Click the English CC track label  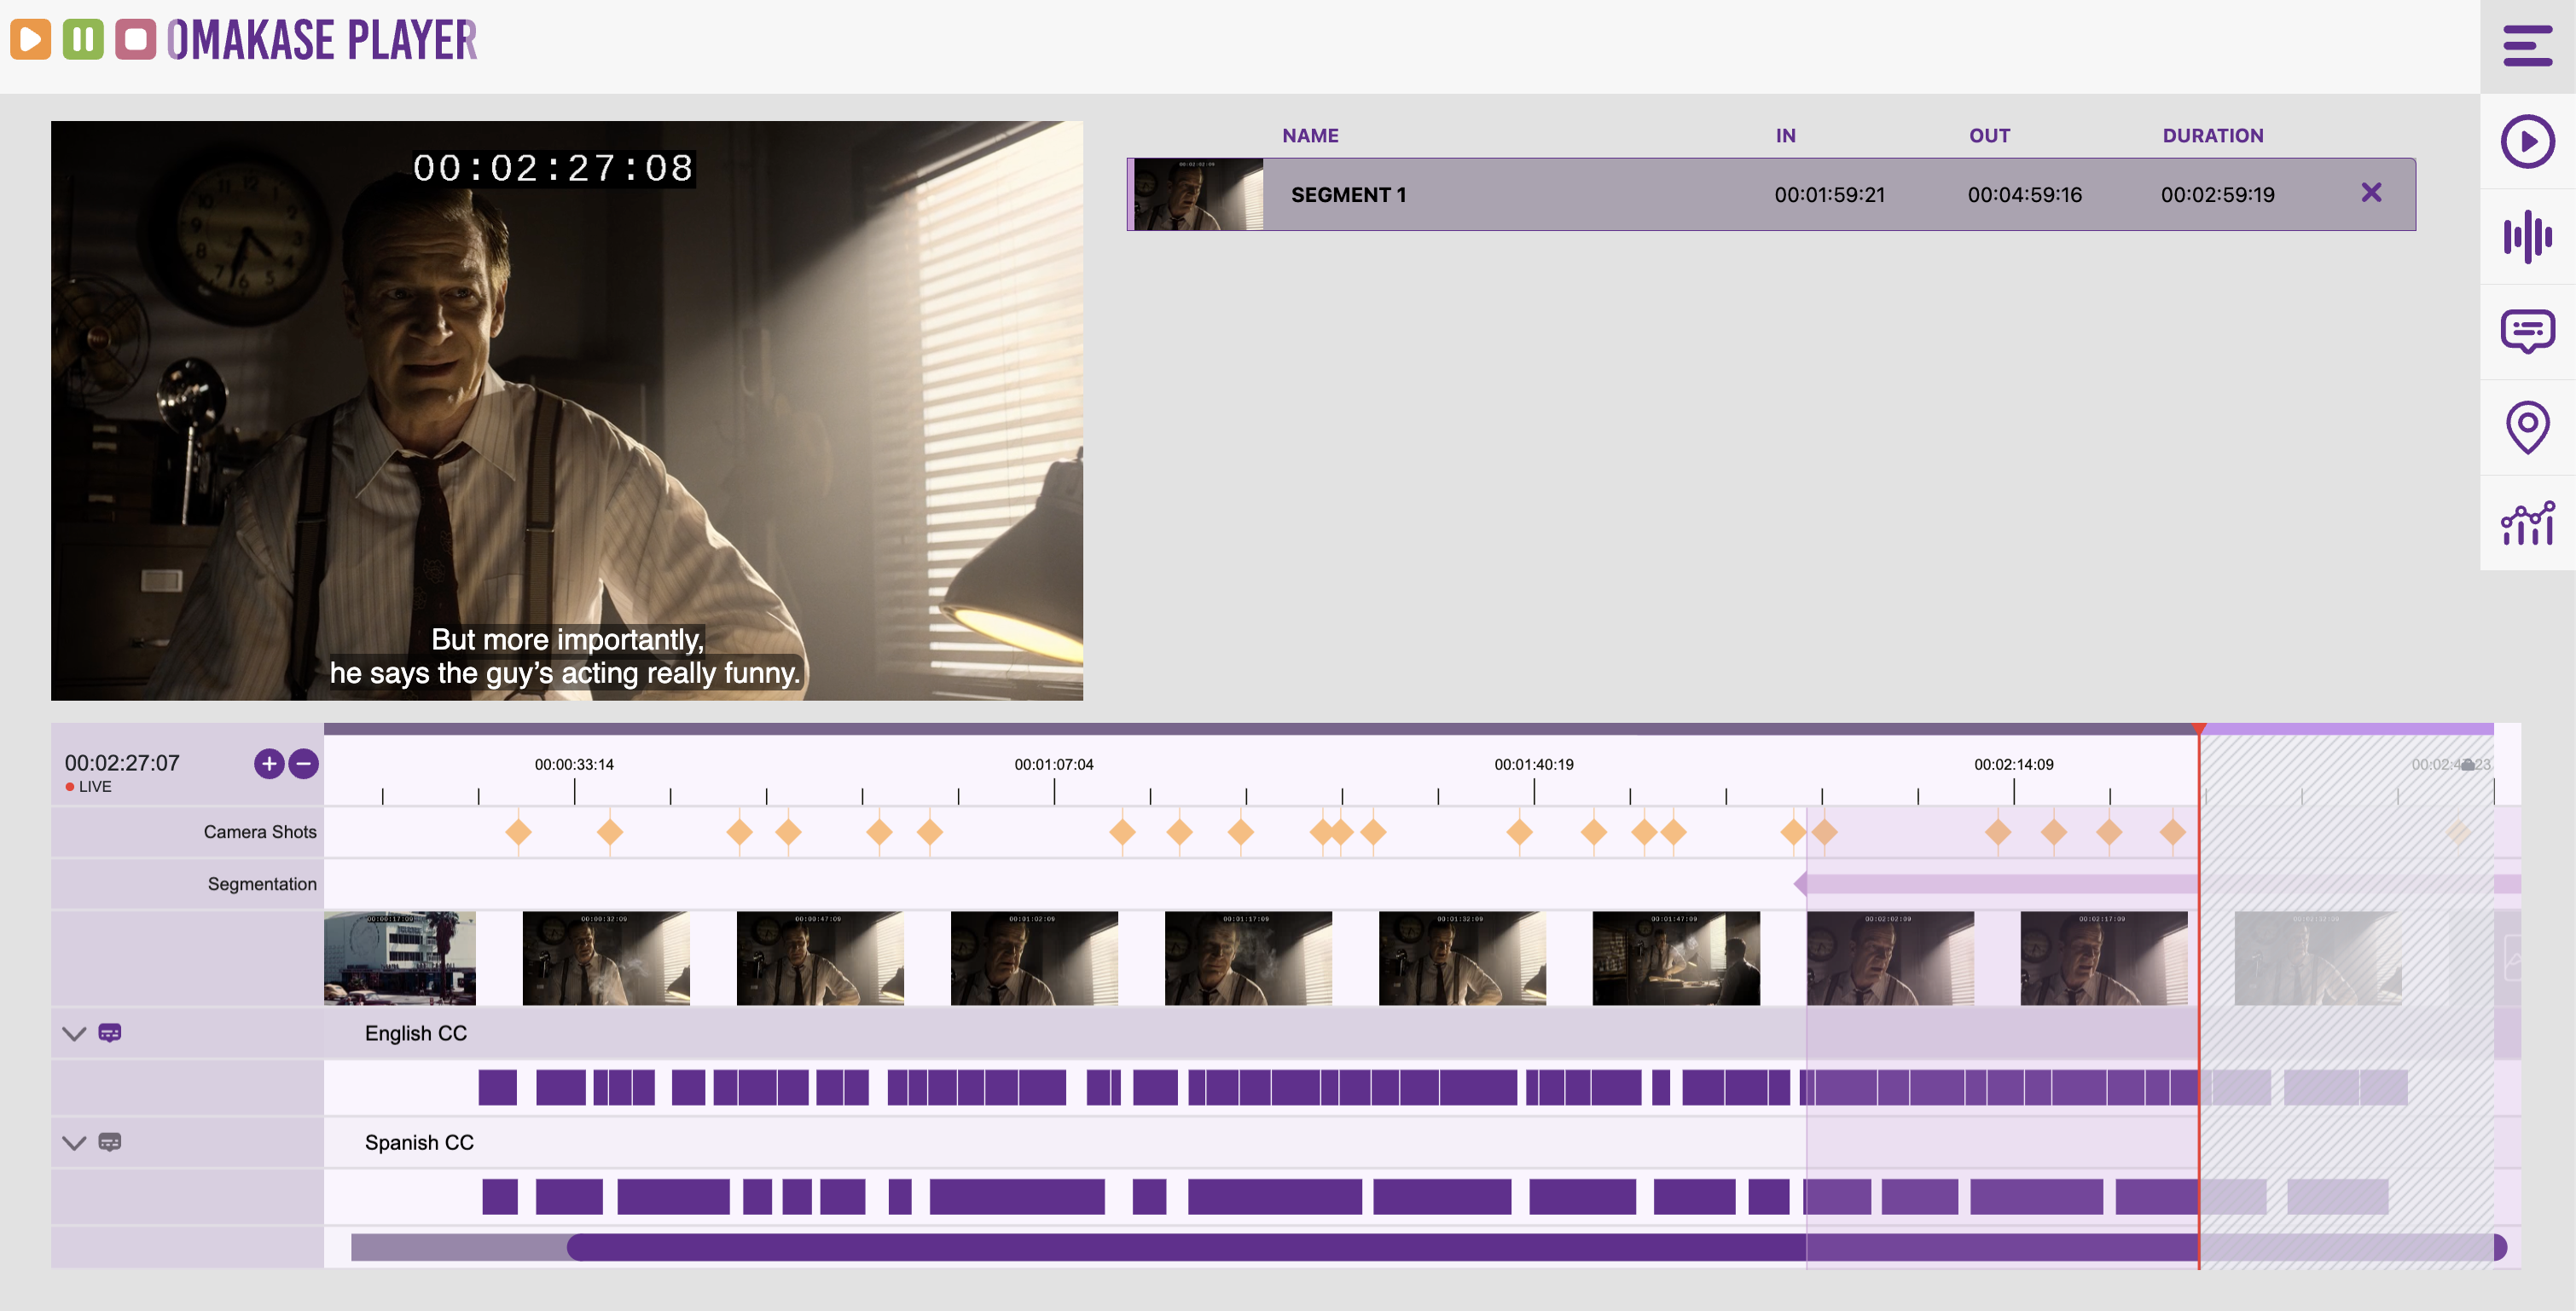(x=416, y=1033)
